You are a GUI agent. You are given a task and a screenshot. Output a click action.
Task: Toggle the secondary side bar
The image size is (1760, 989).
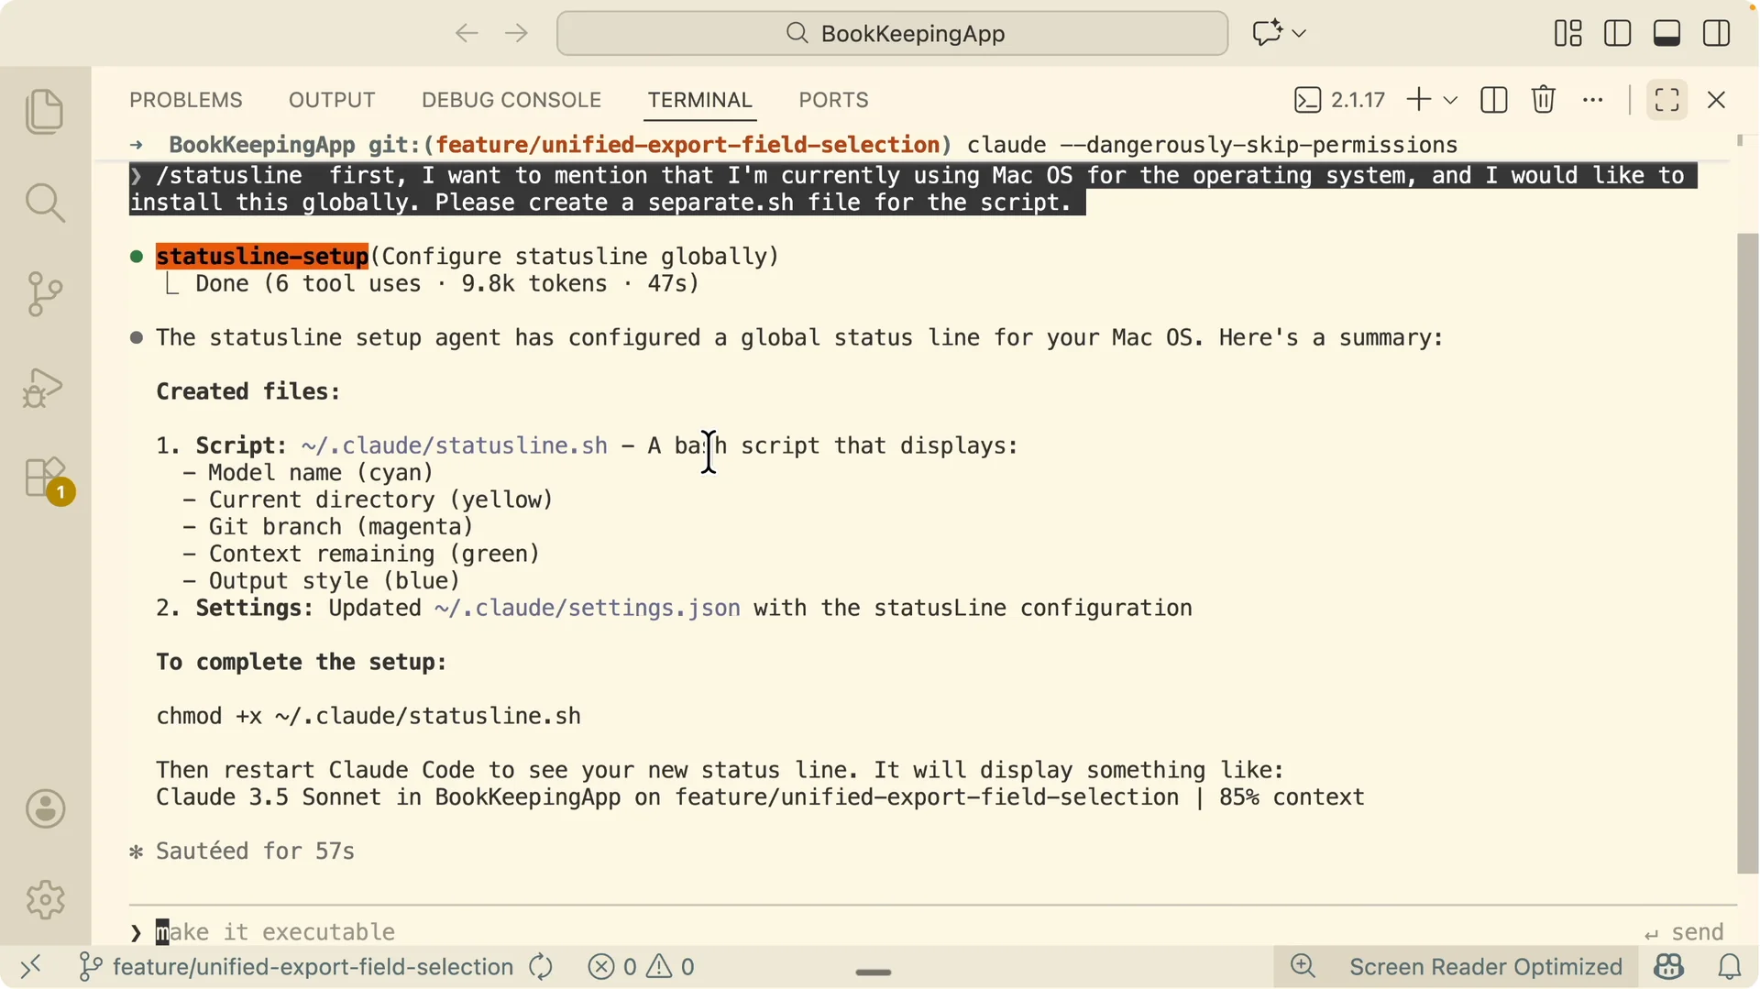pos(1717,34)
